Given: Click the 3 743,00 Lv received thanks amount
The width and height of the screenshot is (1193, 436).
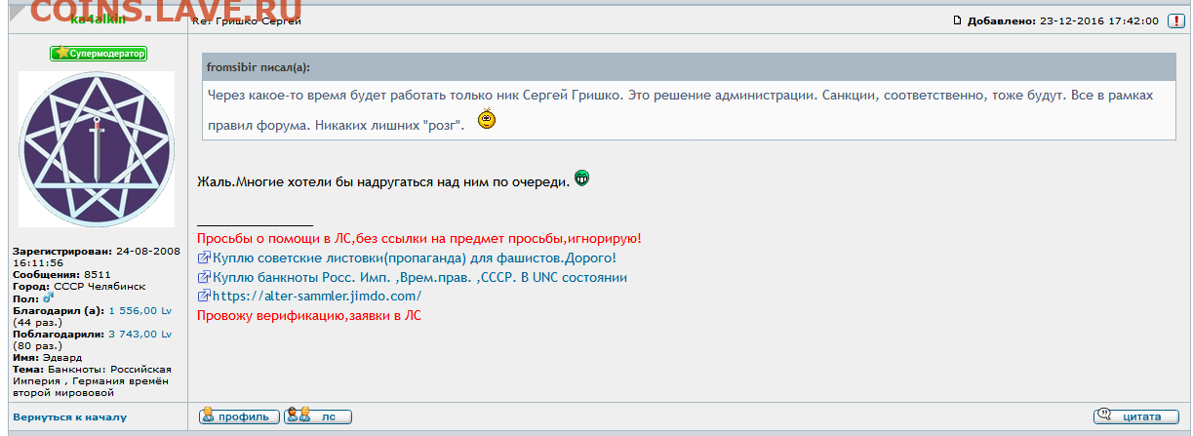Looking at the screenshot, I should point(139,334).
